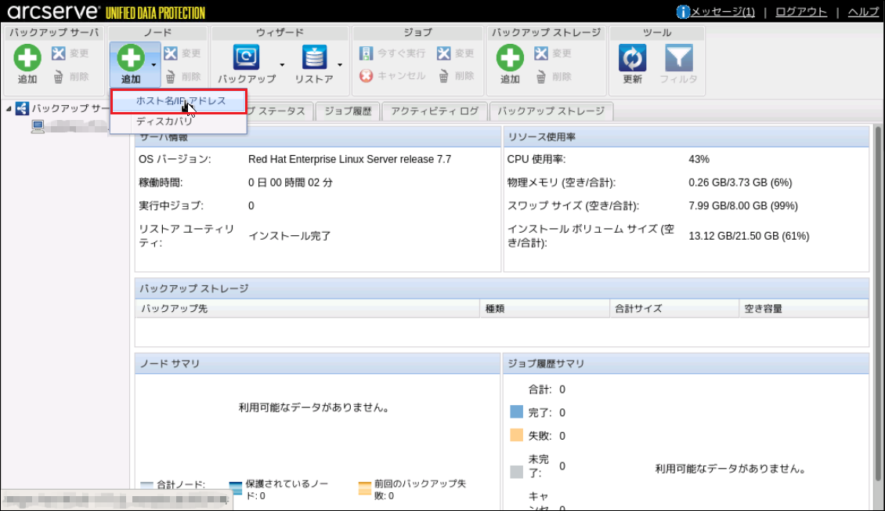Click the Backup Server green add icon
Screen dimensions: 885x511
click(x=27, y=58)
